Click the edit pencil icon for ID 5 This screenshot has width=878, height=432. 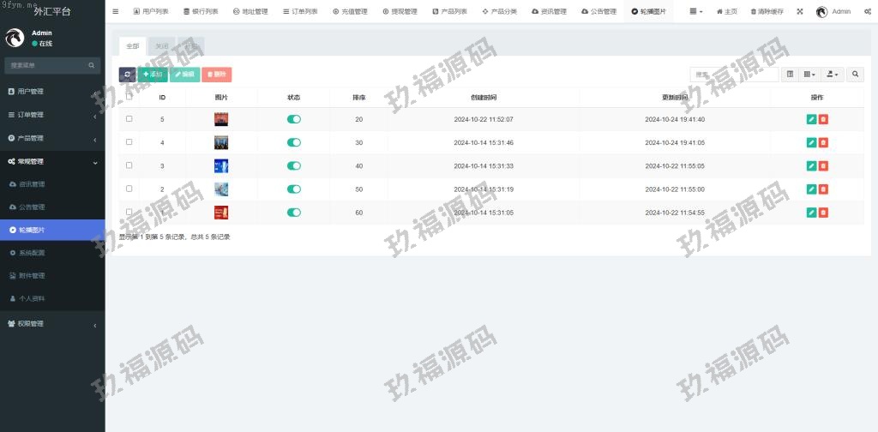coord(811,119)
